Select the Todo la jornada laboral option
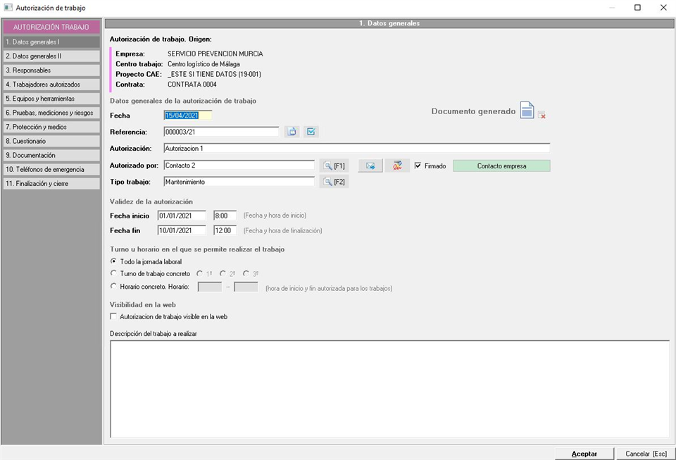 tap(115, 261)
